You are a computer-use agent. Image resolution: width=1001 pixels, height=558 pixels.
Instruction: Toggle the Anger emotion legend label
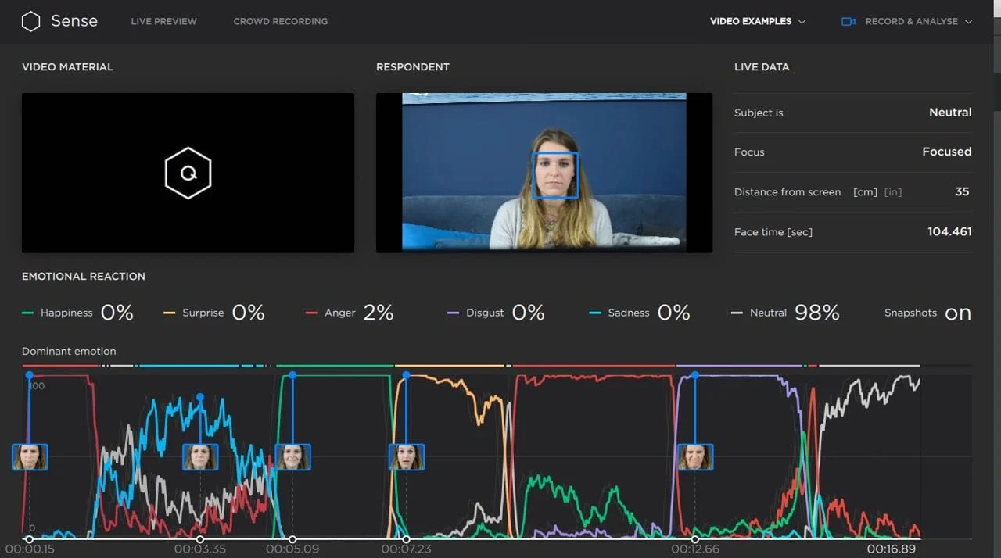[x=340, y=313]
